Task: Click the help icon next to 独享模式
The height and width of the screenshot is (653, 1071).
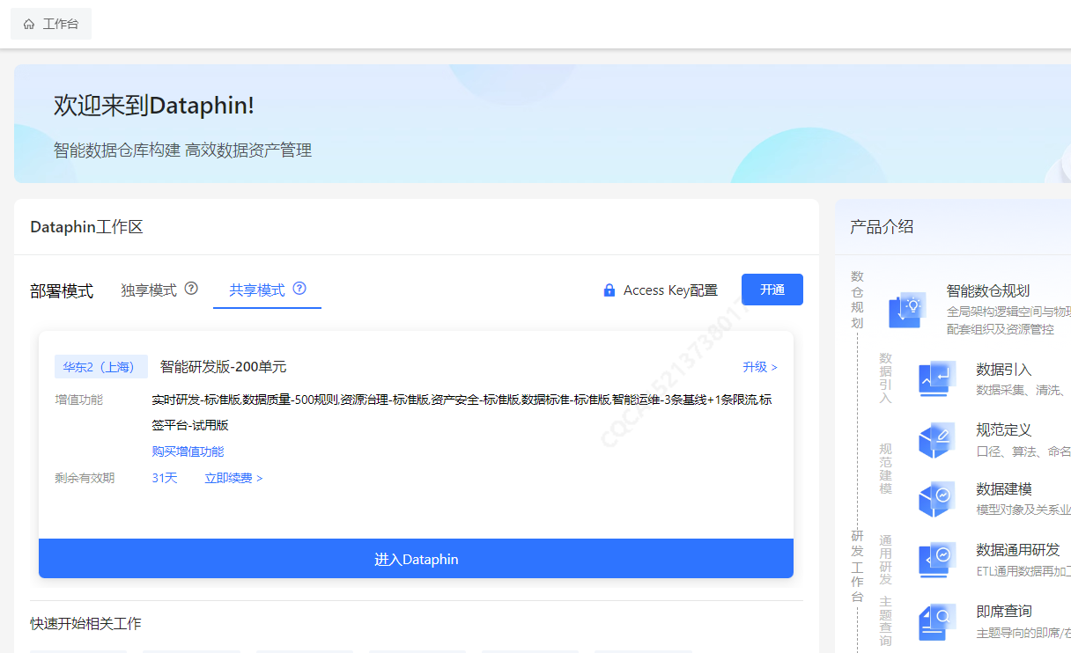Action: 191,289
